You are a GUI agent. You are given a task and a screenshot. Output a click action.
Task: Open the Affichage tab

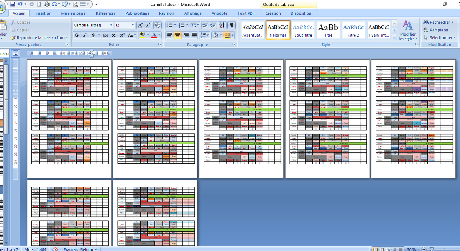pyautogui.click(x=193, y=13)
